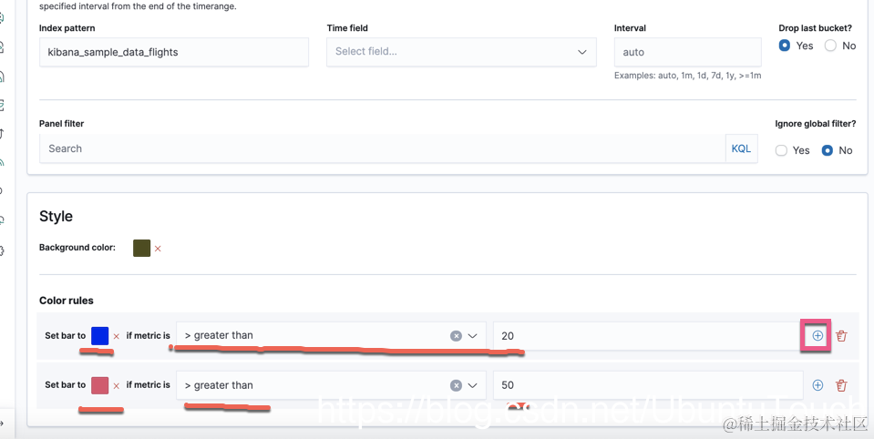Clear the pink bar color with the x
The width and height of the screenshot is (874, 439).
116,385
